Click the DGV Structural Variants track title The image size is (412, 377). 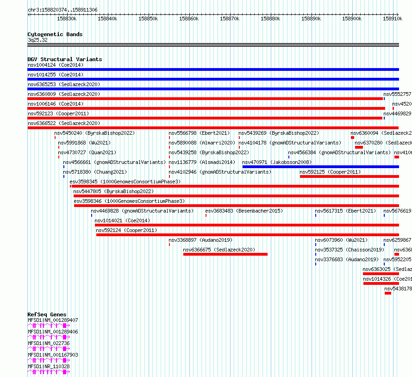(x=65, y=59)
